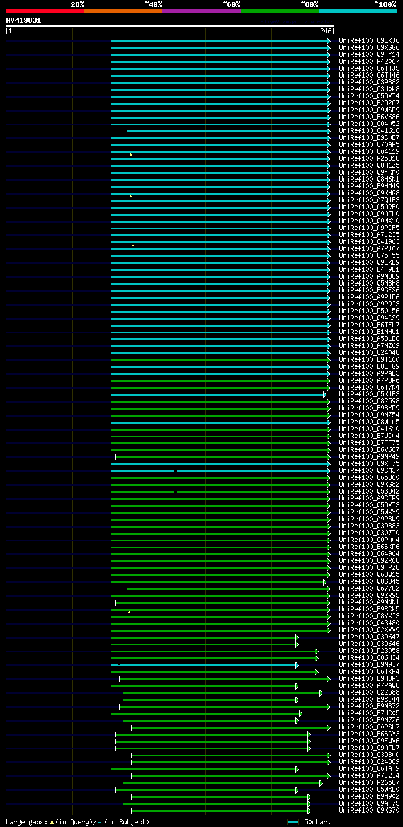The image size is (403, 827).
Task: Select the label UniRef100_C5WXY9
Action: [369, 512]
